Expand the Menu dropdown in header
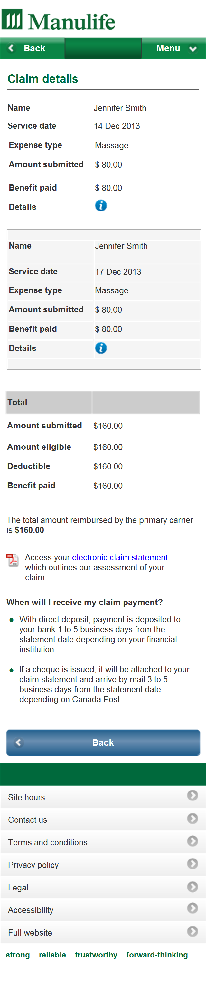Image resolution: width=206 pixels, height=982 pixels. [x=174, y=48]
